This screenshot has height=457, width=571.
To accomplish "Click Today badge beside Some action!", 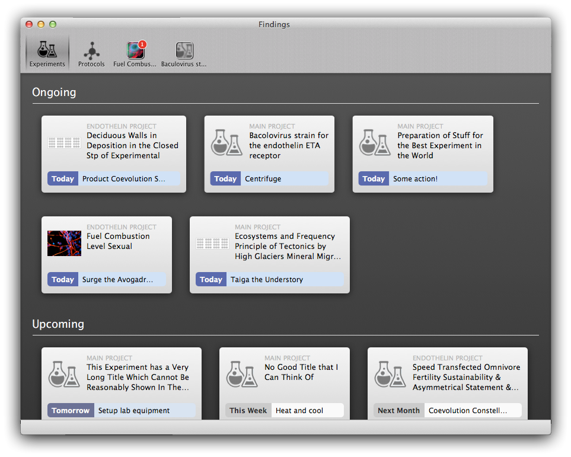I will click(374, 178).
